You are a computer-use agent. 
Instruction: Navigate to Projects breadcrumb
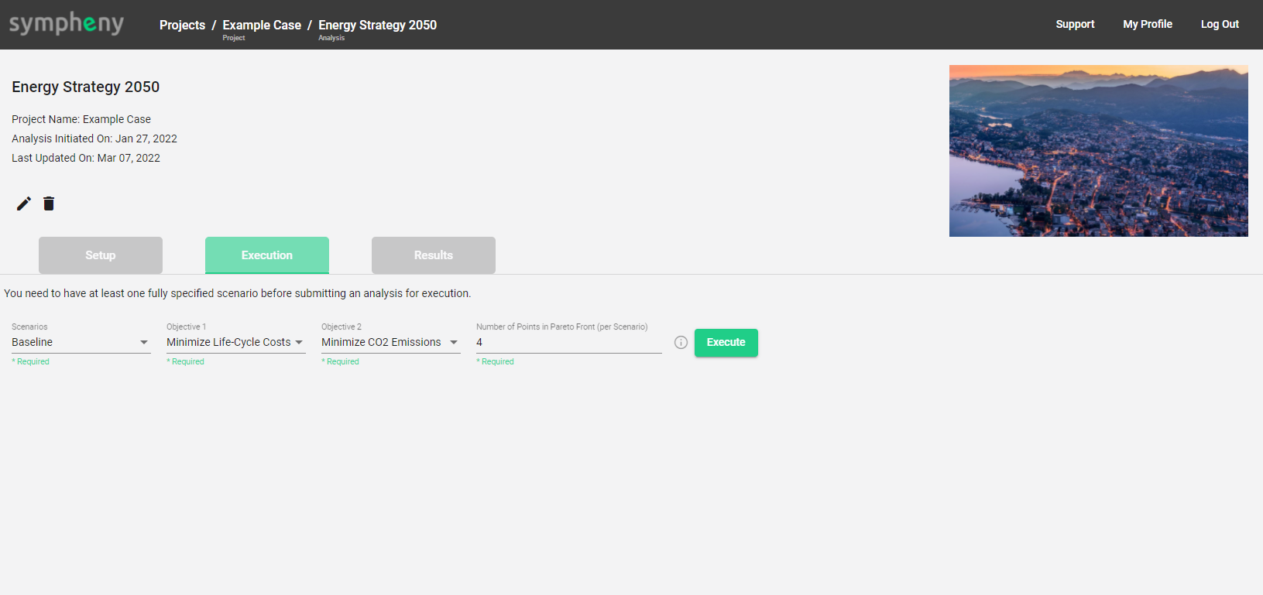pyautogui.click(x=182, y=25)
